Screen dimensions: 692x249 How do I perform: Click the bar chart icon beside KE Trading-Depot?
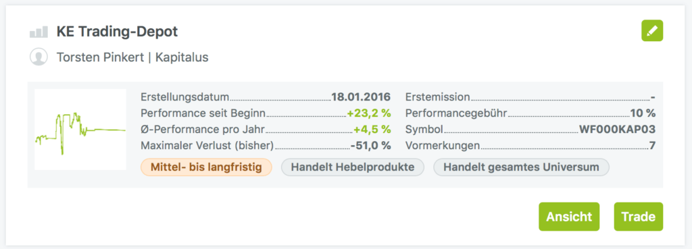pos(39,32)
